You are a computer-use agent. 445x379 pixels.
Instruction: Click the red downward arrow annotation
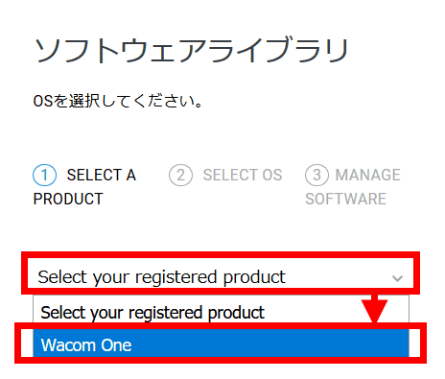pyautogui.click(x=375, y=308)
